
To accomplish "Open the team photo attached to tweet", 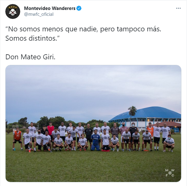I will point(93,123).
